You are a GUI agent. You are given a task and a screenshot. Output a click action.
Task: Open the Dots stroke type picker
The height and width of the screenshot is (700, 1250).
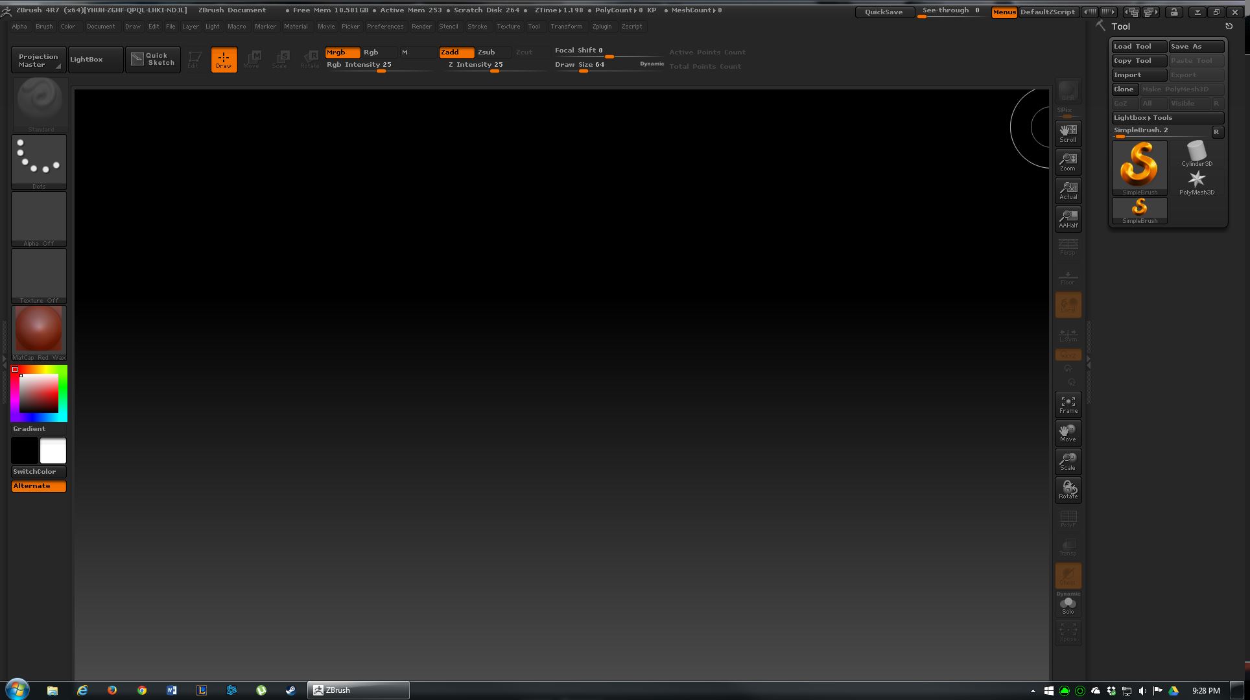(x=39, y=161)
